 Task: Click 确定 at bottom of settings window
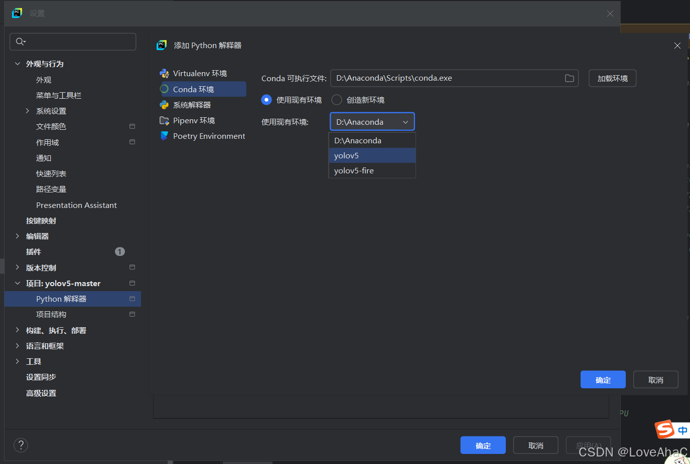483,445
